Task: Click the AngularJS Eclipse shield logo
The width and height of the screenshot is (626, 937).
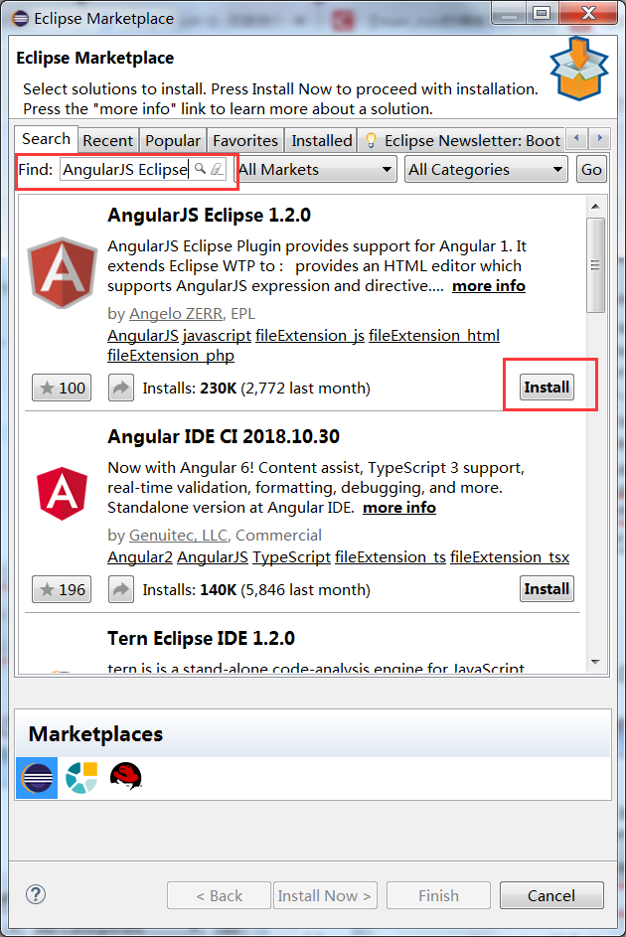Action: pos(63,272)
